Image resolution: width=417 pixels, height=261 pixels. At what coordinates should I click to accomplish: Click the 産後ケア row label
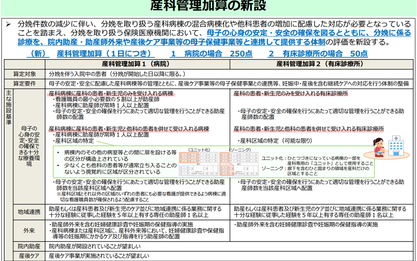coord(29,256)
